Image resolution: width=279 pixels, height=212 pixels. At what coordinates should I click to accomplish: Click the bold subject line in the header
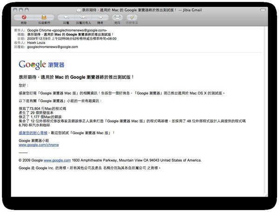70,34
